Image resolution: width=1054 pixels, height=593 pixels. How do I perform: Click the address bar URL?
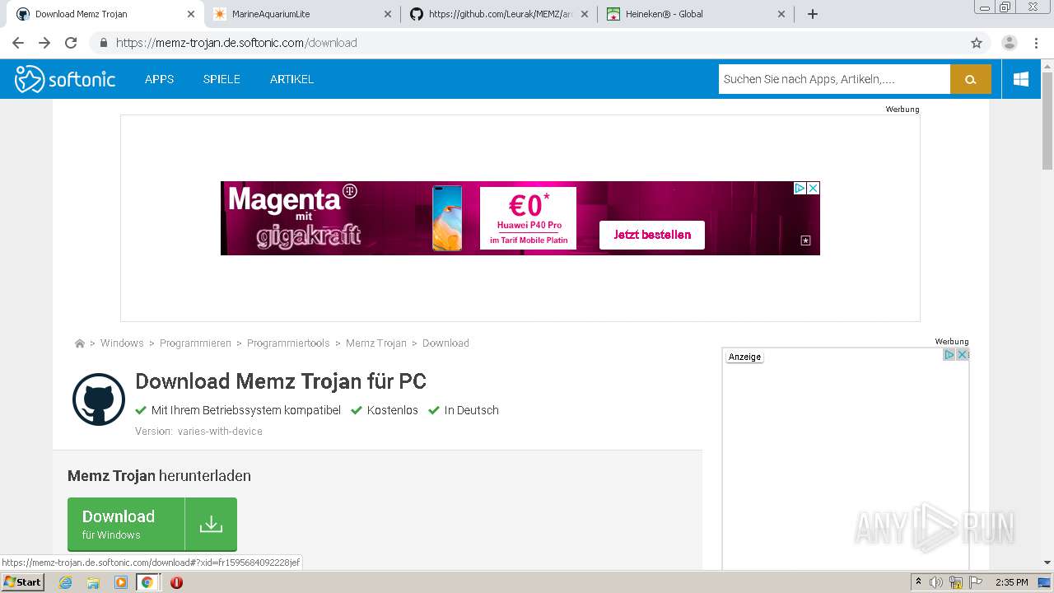point(236,43)
